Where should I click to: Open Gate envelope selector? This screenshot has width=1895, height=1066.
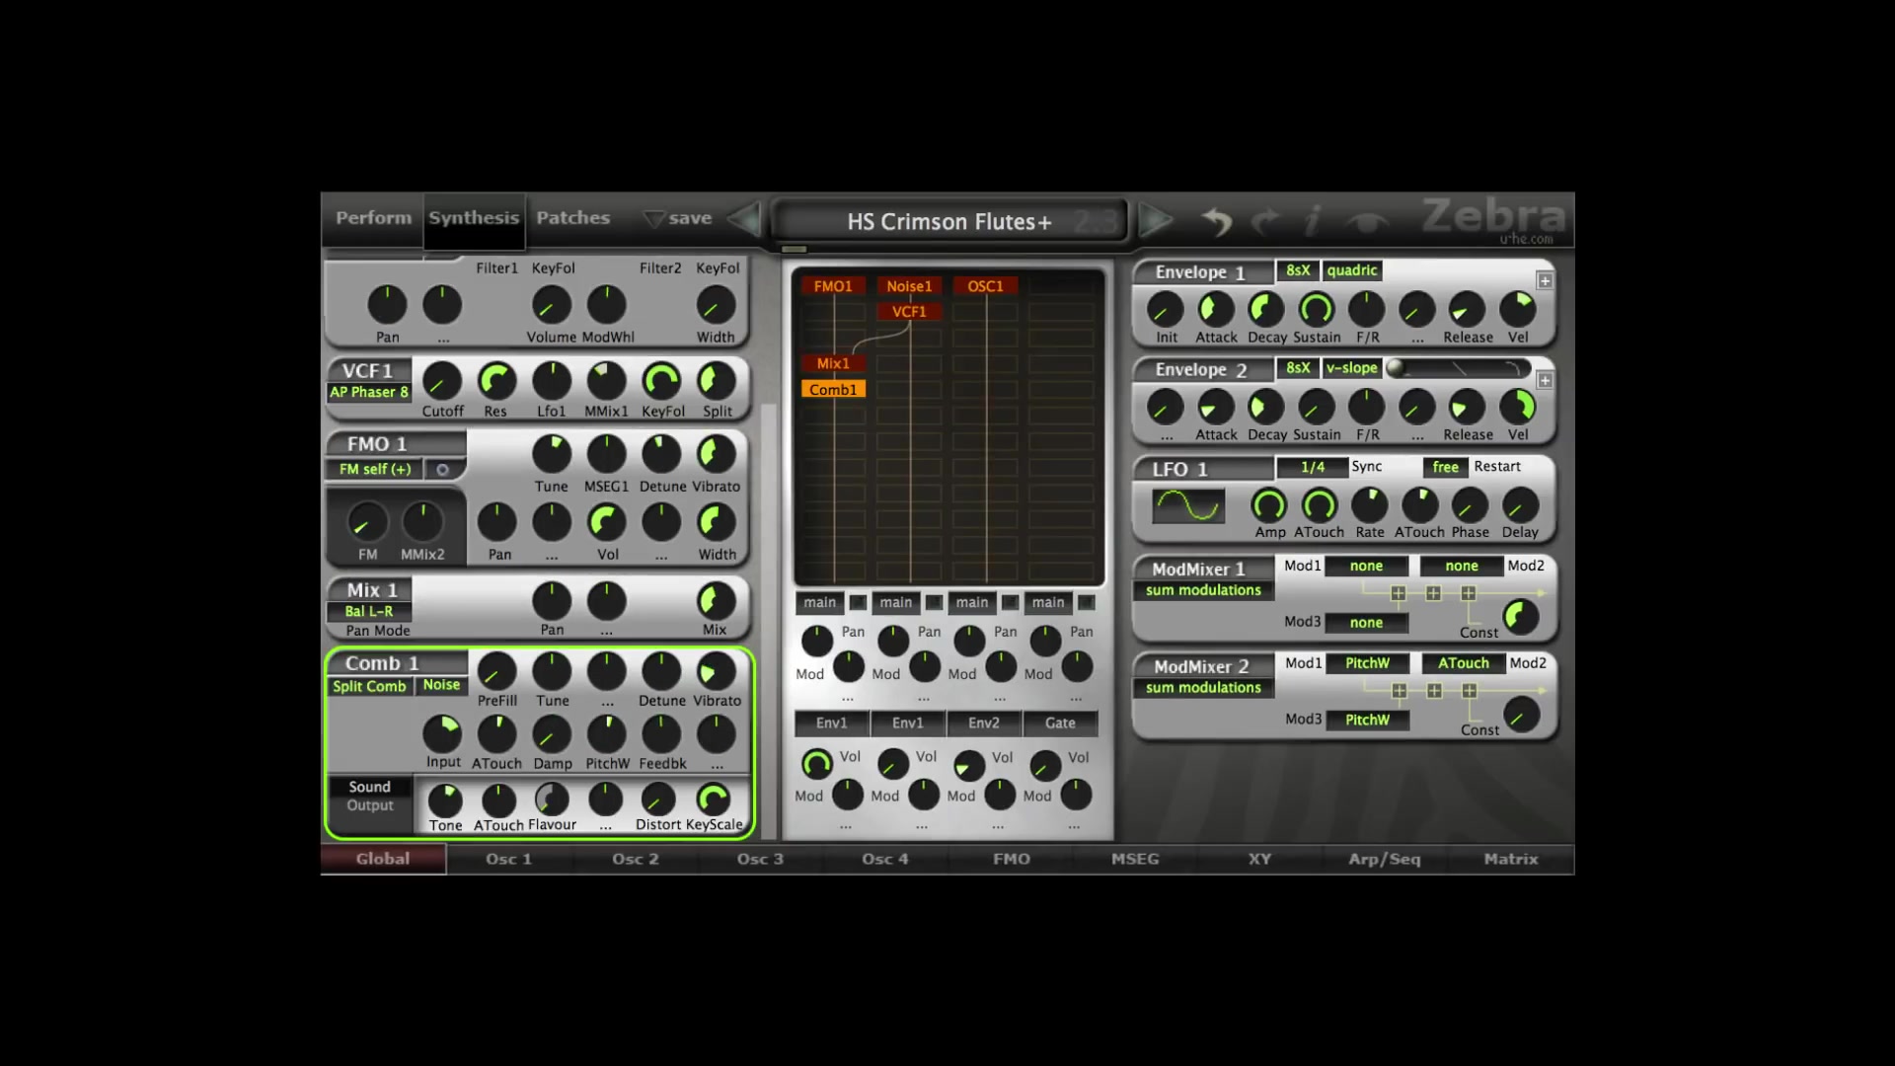point(1060,723)
